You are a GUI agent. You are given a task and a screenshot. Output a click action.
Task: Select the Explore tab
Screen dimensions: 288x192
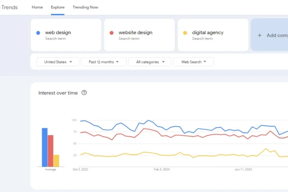58,7
